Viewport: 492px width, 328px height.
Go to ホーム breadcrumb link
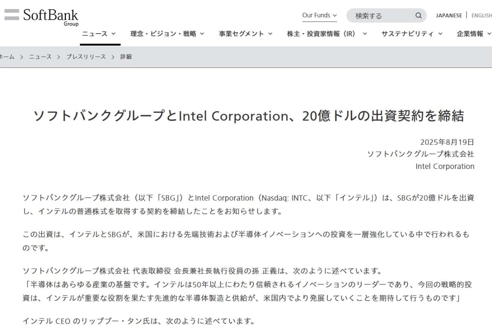point(7,57)
